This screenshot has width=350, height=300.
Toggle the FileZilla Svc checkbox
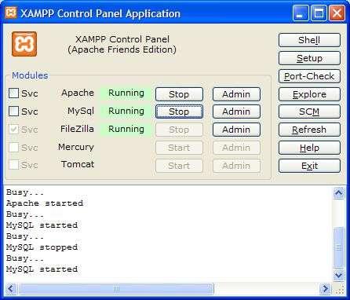(13, 130)
